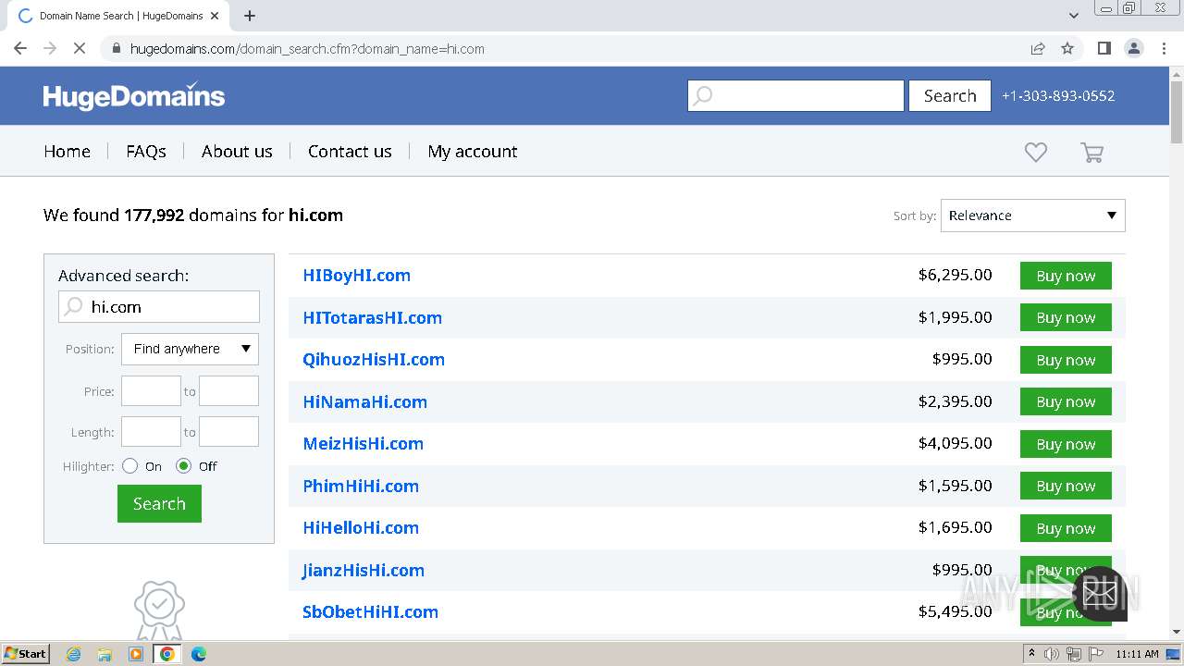Click the browser back arrow
Image resolution: width=1184 pixels, height=666 pixels.
pos(20,48)
